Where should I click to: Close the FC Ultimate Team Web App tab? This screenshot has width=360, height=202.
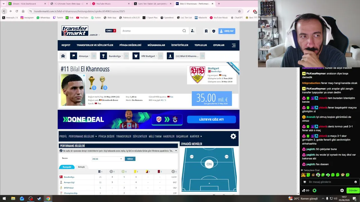[87, 4]
